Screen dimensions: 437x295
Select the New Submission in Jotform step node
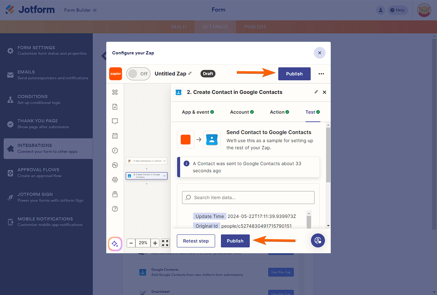click(x=147, y=161)
